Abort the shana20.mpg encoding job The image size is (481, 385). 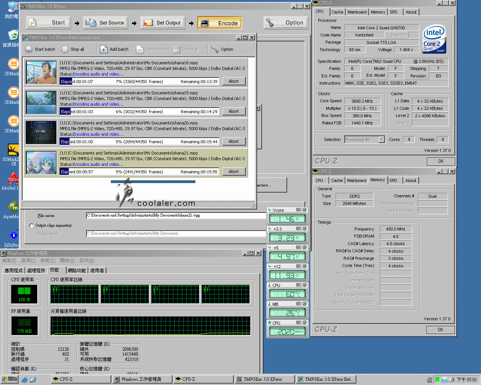click(x=233, y=141)
